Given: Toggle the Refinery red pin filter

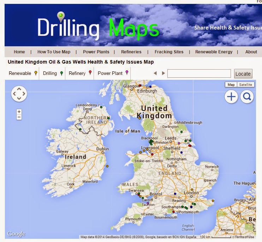Looking at the screenshot, I should [90, 72].
